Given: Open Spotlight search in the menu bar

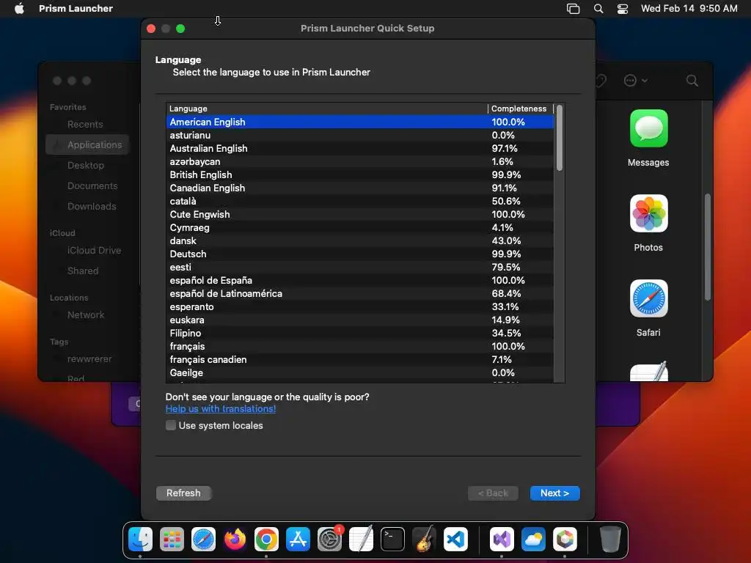Looking at the screenshot, I should coord(598,9).
